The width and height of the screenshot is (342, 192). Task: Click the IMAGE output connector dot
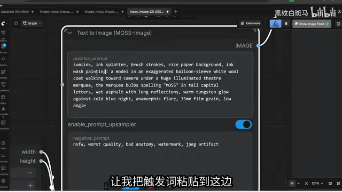(x=258, y=46)
